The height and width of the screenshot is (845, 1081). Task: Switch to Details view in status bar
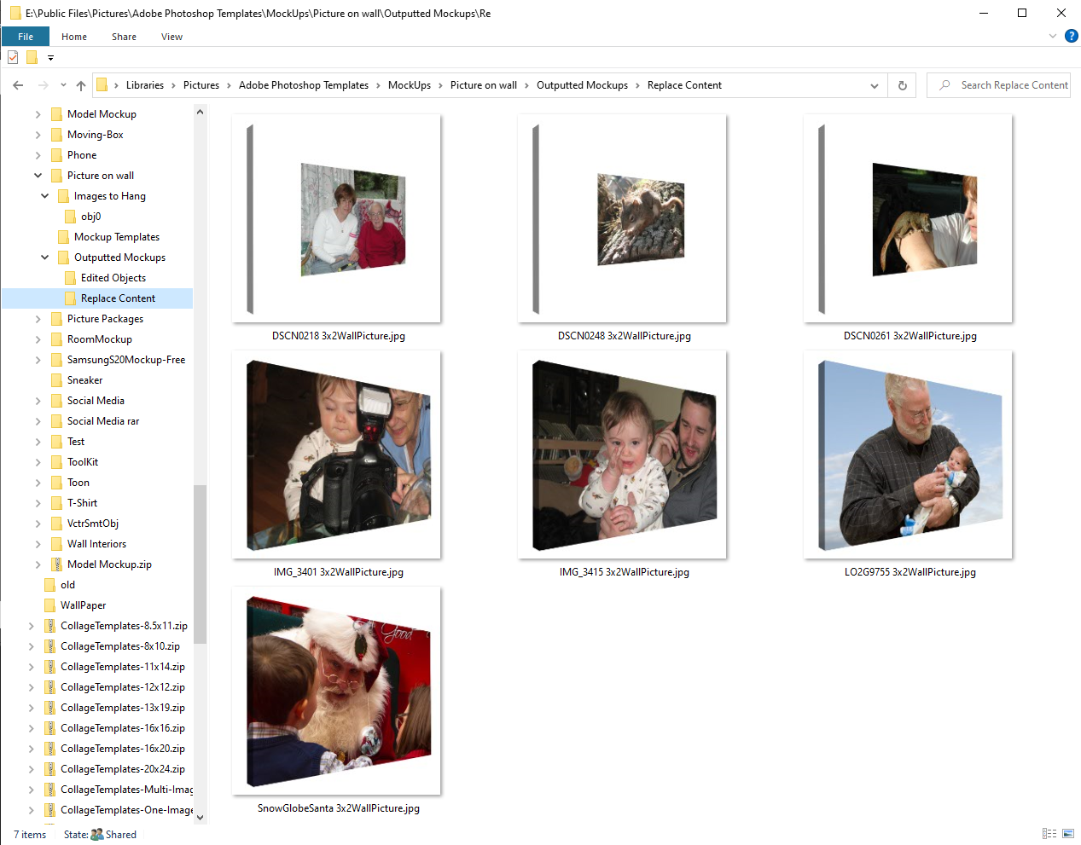pos(1049,834)
